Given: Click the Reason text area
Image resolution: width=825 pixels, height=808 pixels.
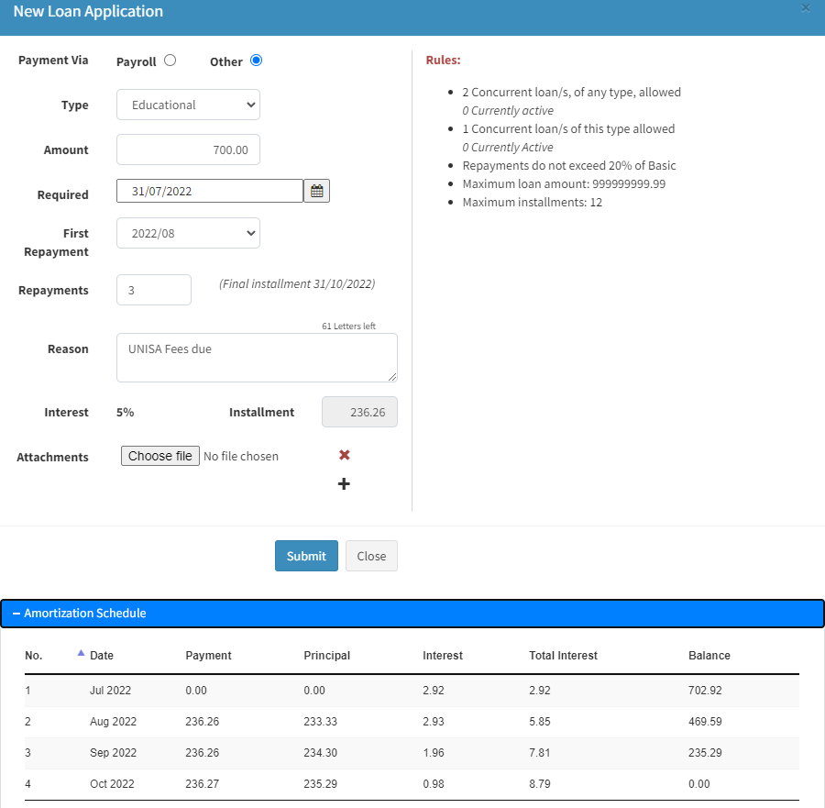Looking at the screenshot, I should point(257,358).
